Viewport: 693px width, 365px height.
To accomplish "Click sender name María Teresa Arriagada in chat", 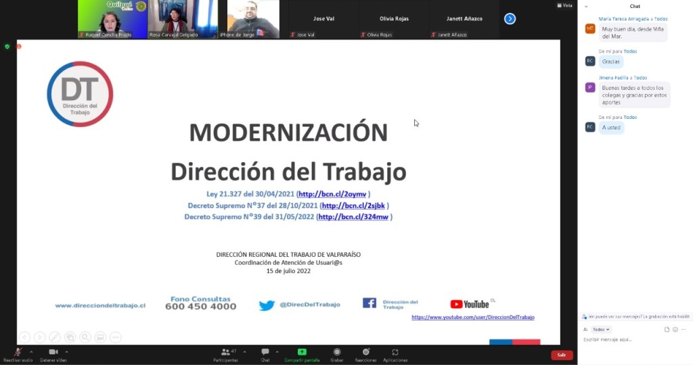I will tap(623, 19).
